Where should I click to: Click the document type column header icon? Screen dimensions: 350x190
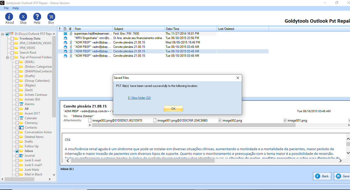pos(65,29)
